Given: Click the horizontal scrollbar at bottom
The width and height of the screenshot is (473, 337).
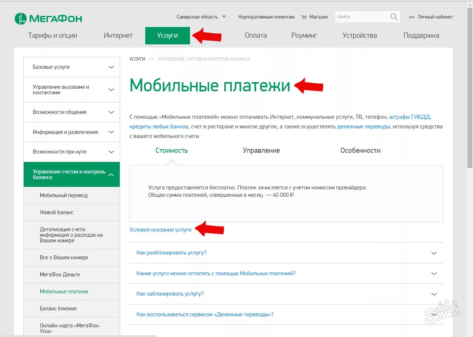Looking at the screenshot, I should (78, 336).
